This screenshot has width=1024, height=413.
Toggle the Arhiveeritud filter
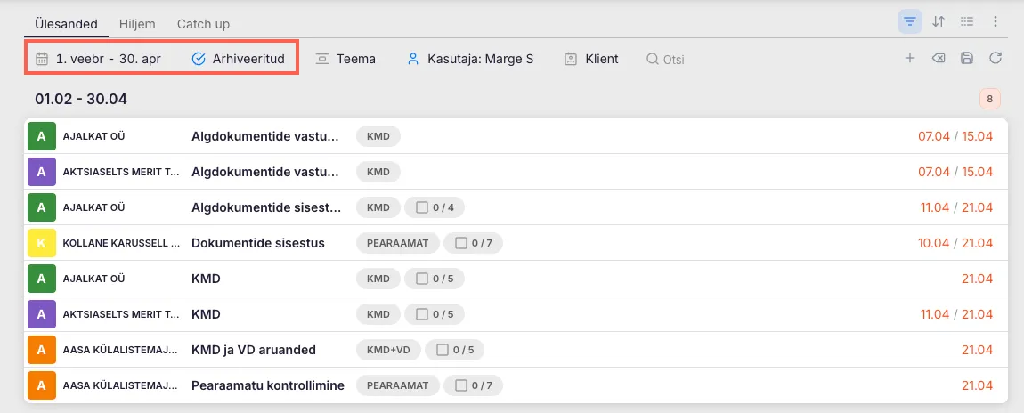(239, 59)
